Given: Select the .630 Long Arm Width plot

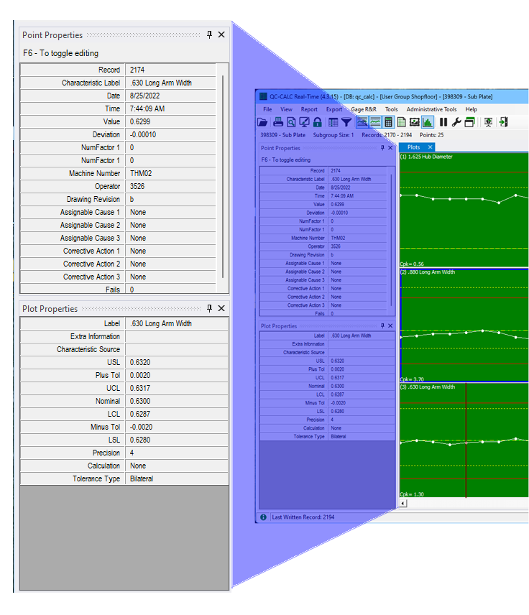Looking at the screenshot, I should point(464,440).
